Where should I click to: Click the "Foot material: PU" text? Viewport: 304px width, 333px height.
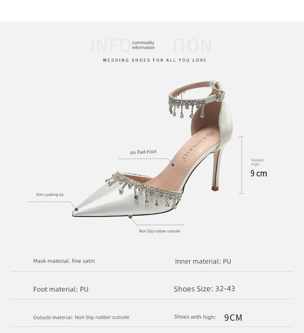click(61, 289)
